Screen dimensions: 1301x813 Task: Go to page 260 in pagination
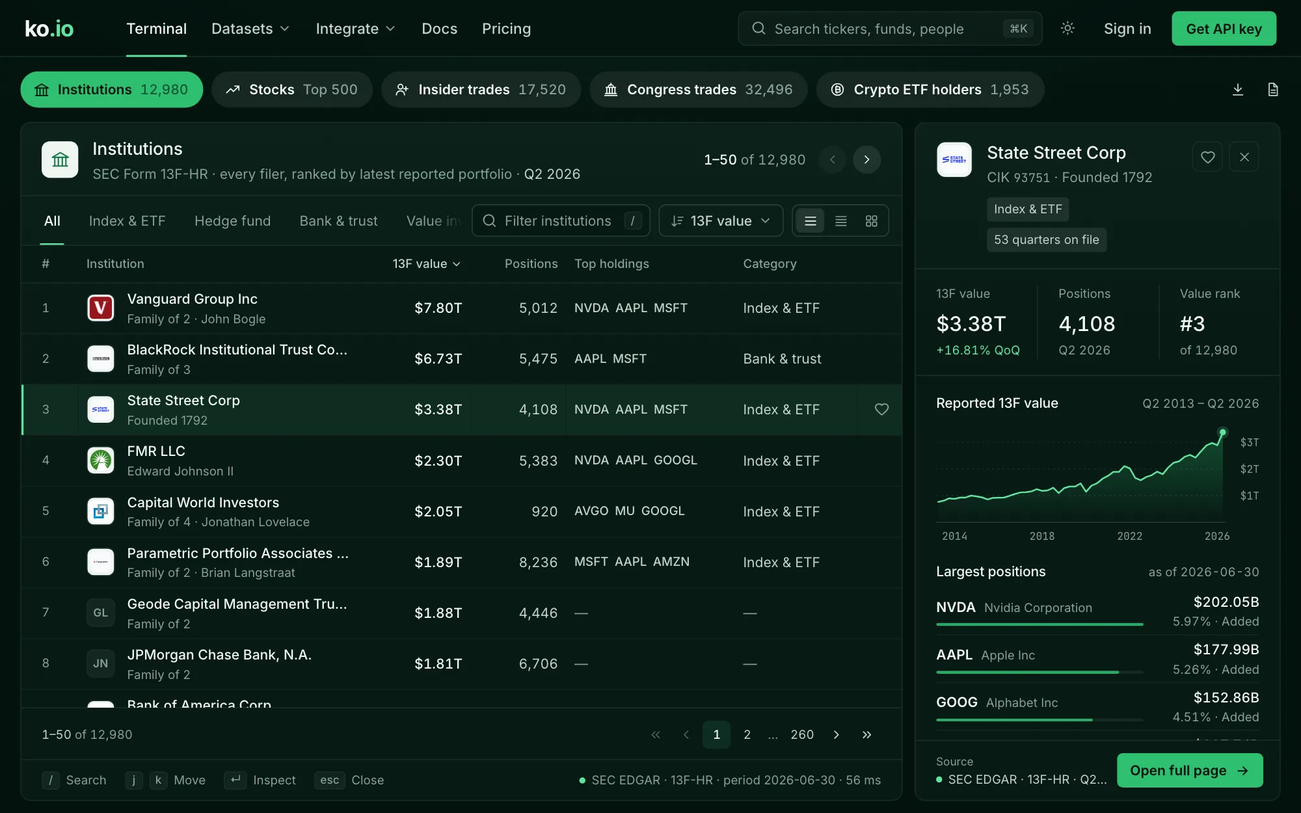(802, 734)
